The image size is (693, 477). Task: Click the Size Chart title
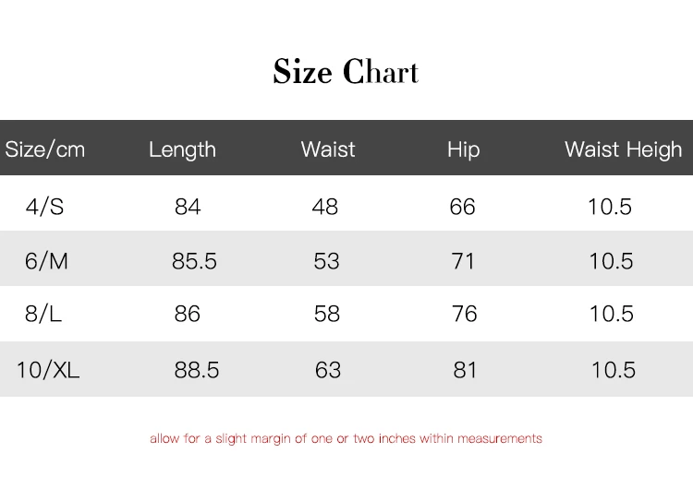346,72
